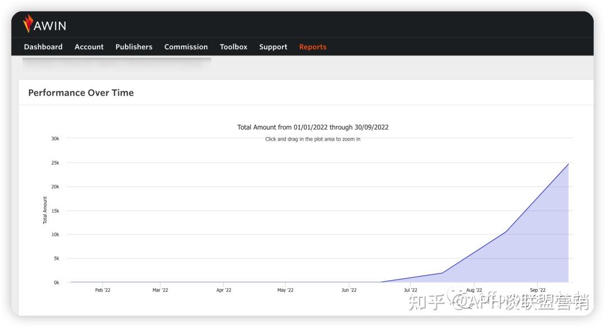Click the zoom hint text in the plot area

point(313,139)
